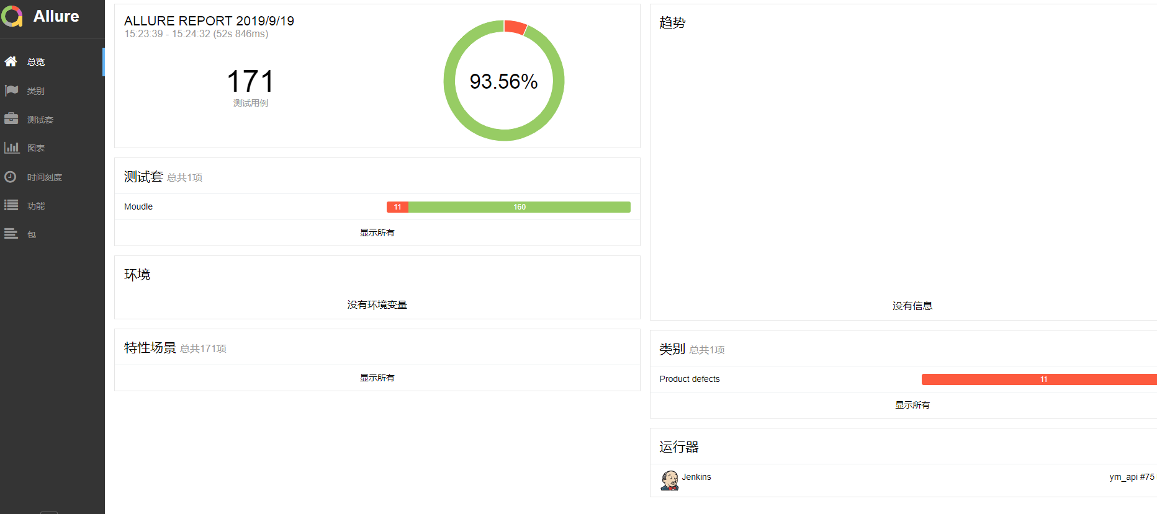Click the red failed segment of Moudle bar

click(397, 206)
